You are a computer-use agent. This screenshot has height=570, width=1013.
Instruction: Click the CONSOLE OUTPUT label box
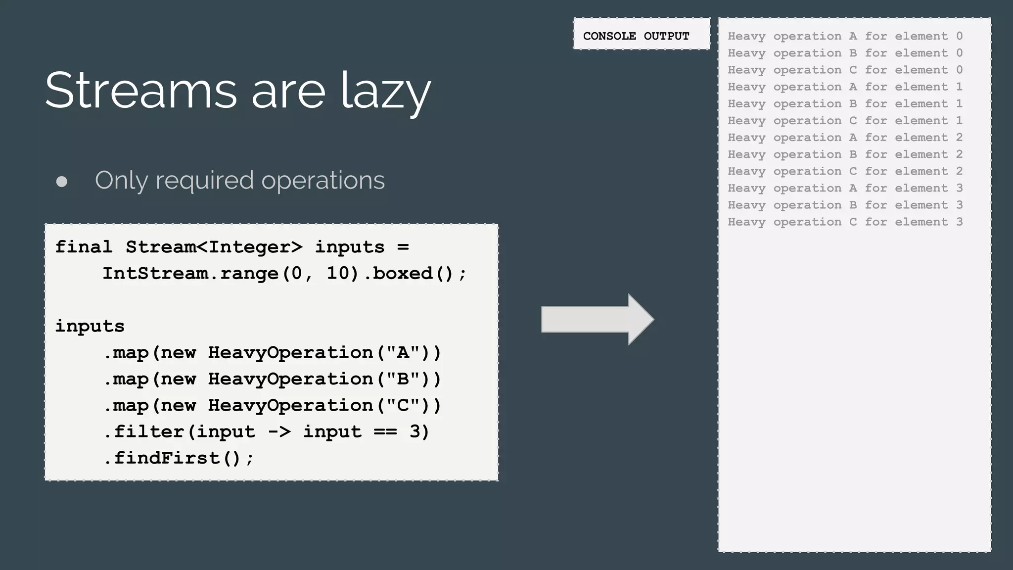click(x=642, y=34)
